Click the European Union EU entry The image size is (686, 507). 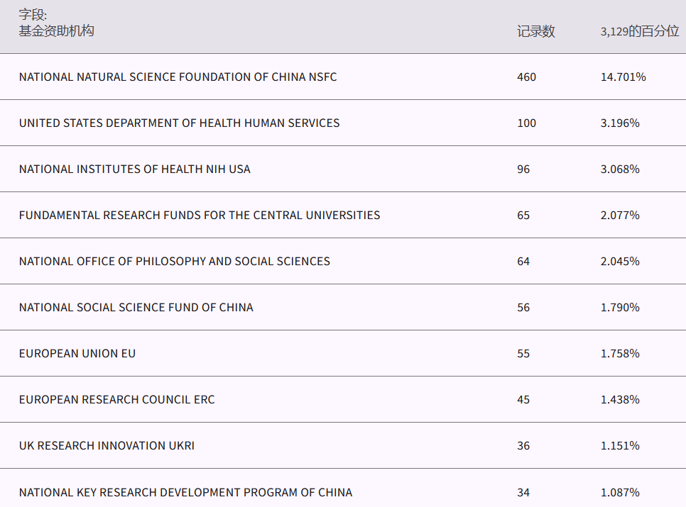click(x=77, y=353)
